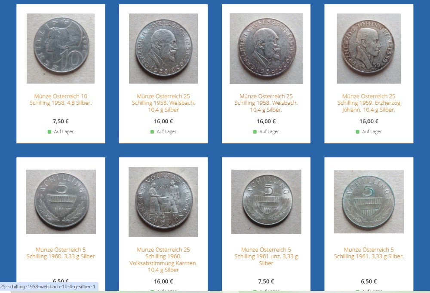Open the greenish 5 Schilling 1961 coin image
This screenshot has width=430, height=293.
369,202
